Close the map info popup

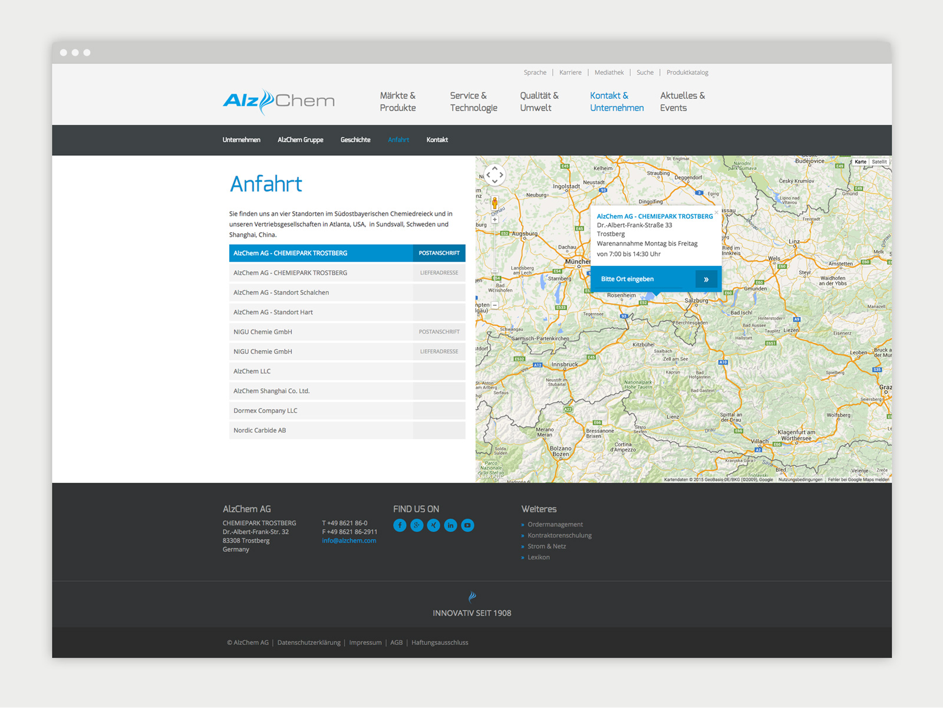717,212
